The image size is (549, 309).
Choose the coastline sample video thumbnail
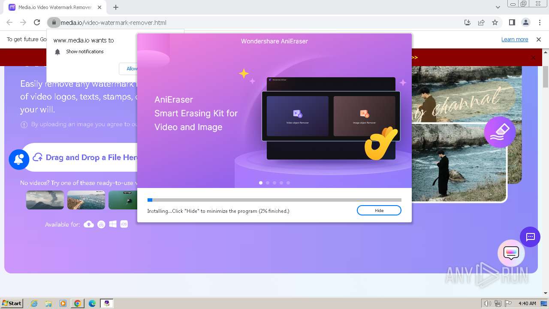[x=86, y=200]
